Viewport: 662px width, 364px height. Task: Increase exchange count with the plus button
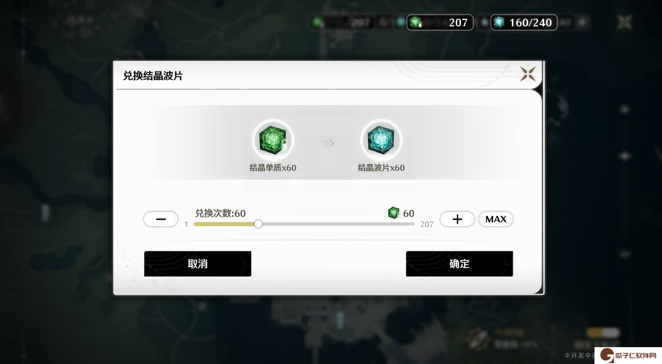457,219
